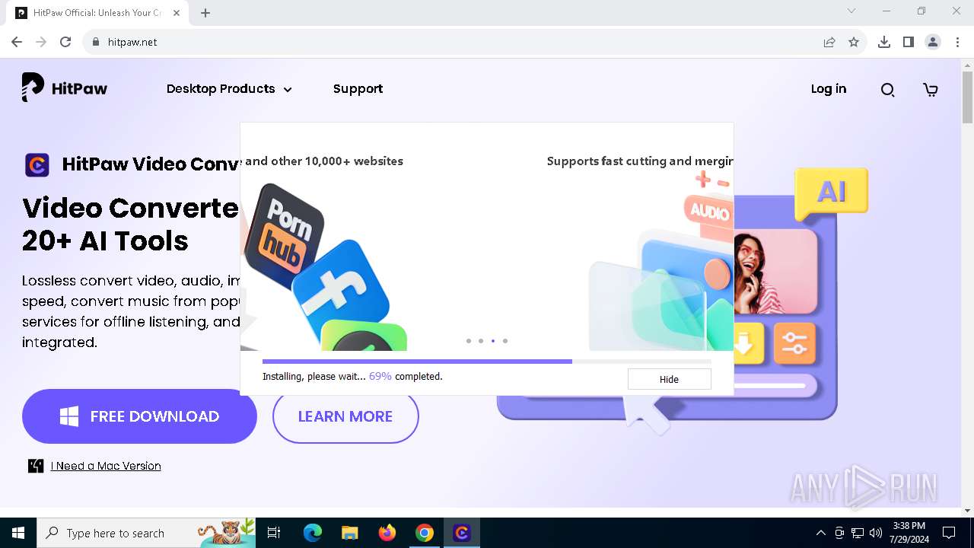The height and width of the screenshot is (548, 974).
Task: Open Windows Start menu
Action: click(18, 533)
